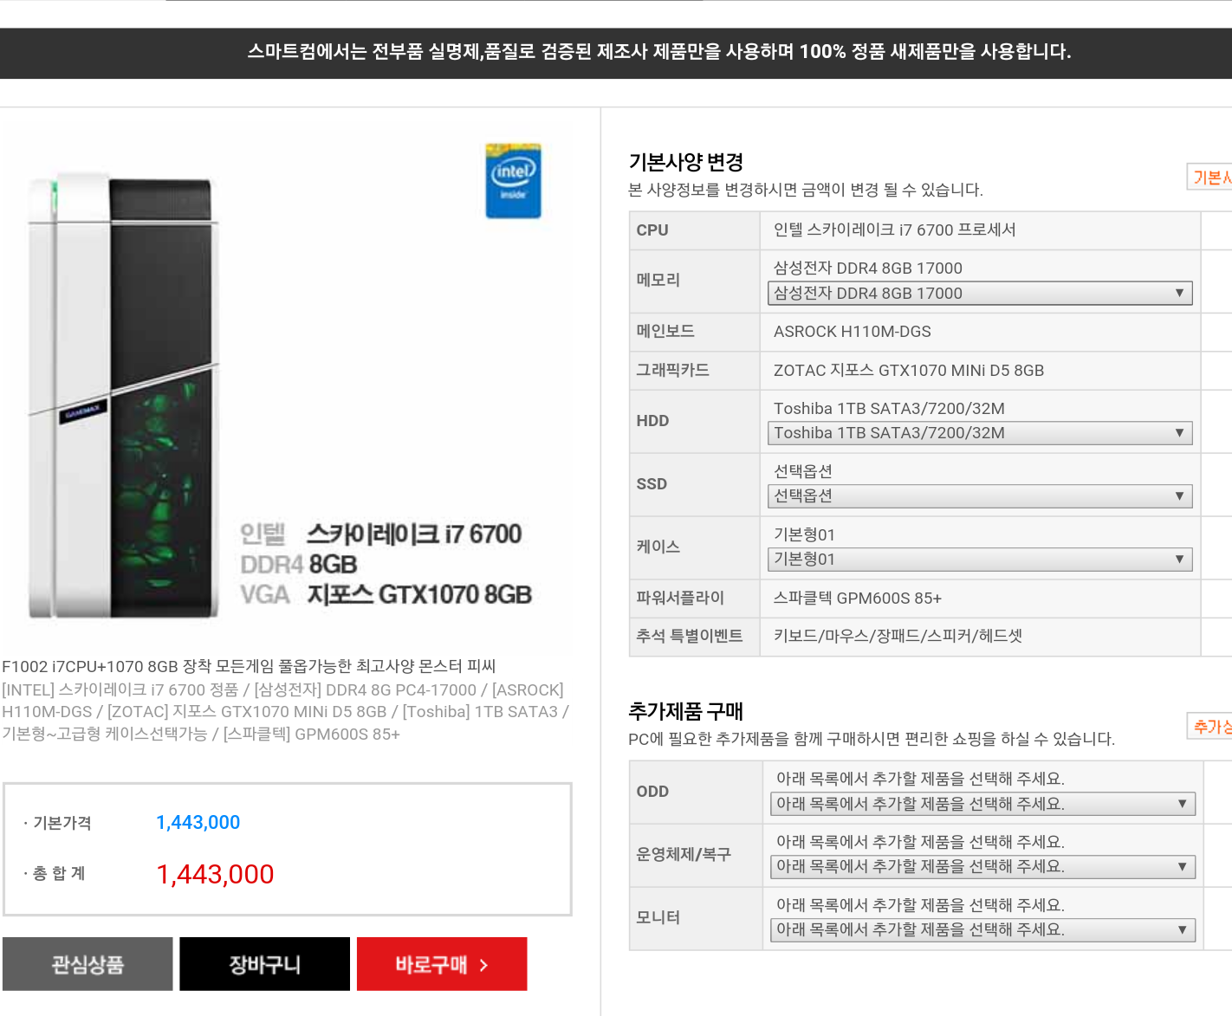Viewport: 1232px width, 1016px height.
Task: Click the arrow icon on 바로구매 button
Action: coord(483,965)
